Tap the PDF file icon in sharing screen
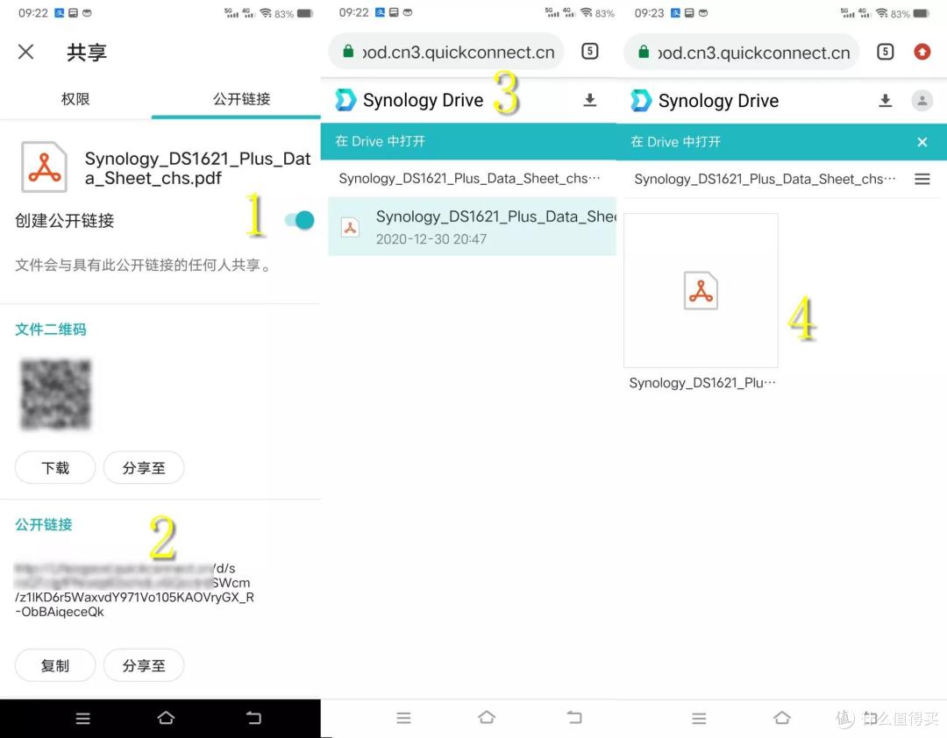Viewport: 947px width, 738px height. [x=44, y=167]
